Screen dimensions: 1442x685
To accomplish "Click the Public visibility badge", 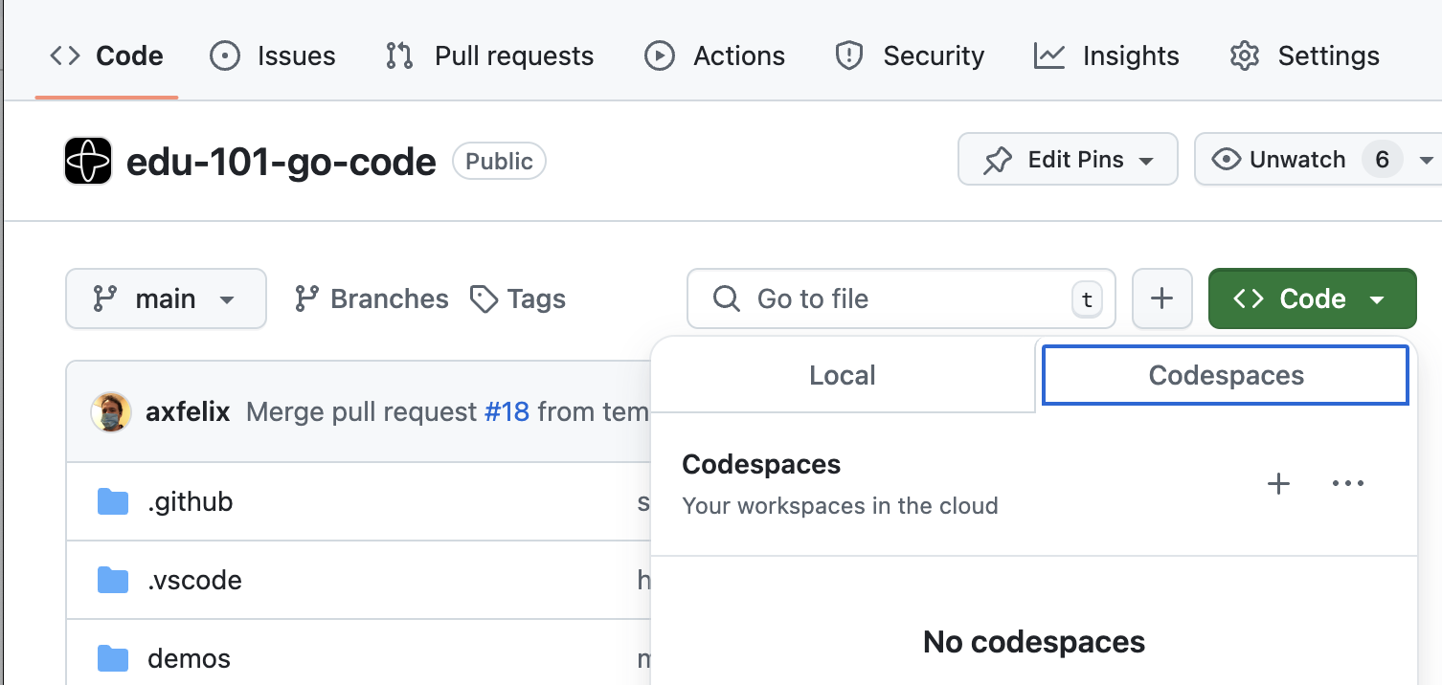I will click(x=499, y=162).
